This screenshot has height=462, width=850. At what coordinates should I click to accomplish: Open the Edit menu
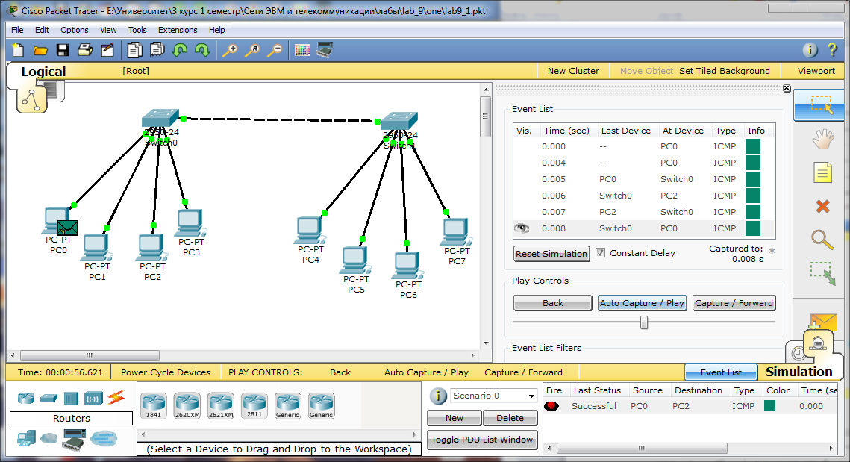[42, 30]
